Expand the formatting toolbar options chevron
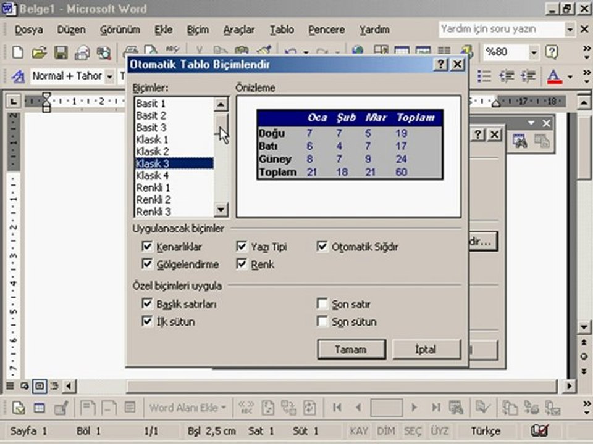 point(586,76)
